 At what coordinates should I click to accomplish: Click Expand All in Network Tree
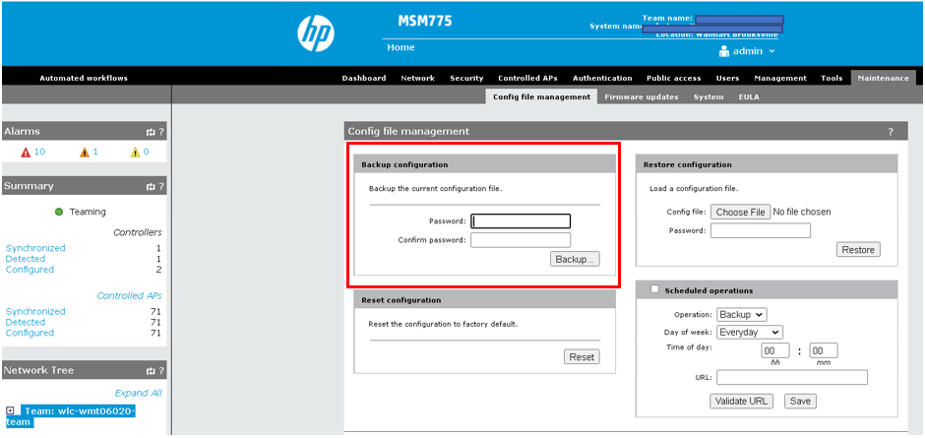pyautogui.click(x=138, y=393)
